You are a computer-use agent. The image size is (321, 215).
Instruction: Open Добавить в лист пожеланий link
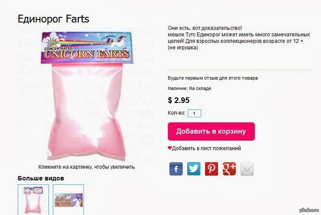click(x=206, y=148)
